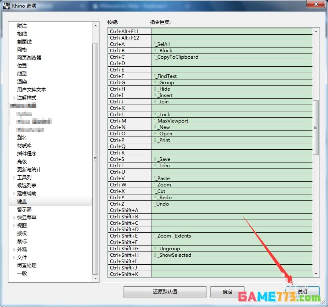This screenshot has height=307, width=328.
Task: Select 位置 in the options tree
Action: click(22, 65)
